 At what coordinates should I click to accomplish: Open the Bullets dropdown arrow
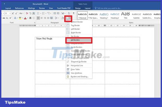[x=41, y=14]
